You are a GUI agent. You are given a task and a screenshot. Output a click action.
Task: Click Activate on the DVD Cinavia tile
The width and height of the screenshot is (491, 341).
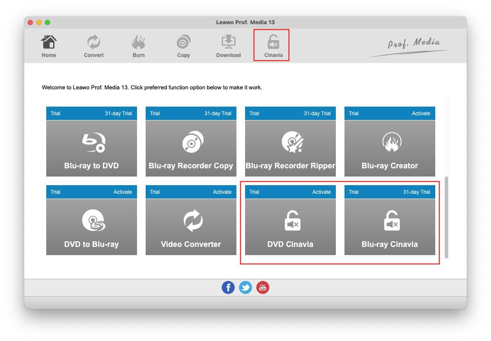[322, 192]
